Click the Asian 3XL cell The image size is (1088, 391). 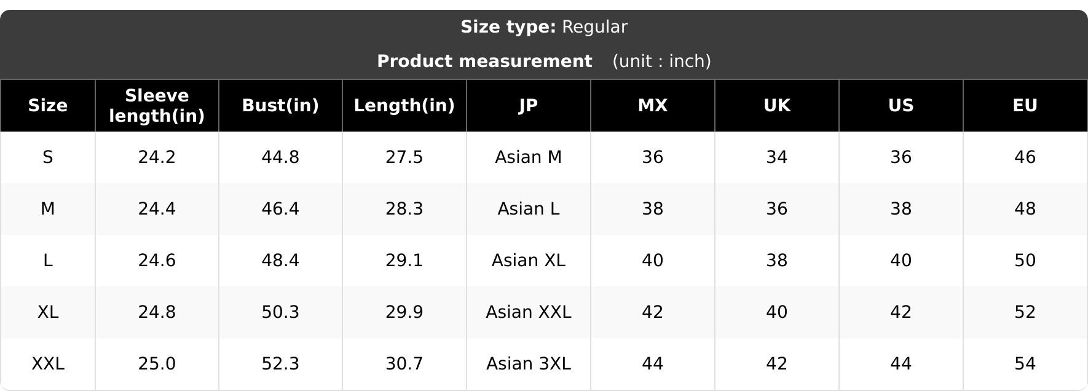(529, 364)
